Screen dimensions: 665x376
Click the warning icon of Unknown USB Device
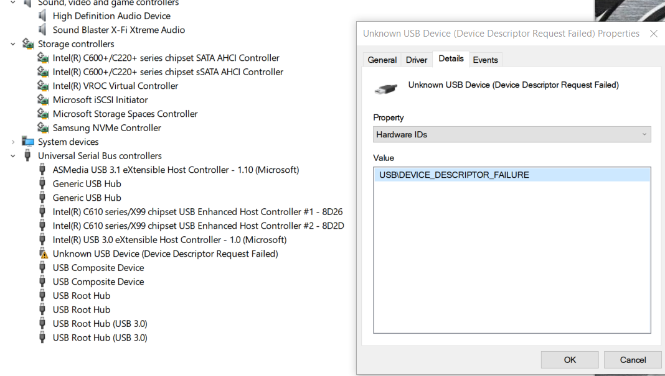[x=43, y=254]
